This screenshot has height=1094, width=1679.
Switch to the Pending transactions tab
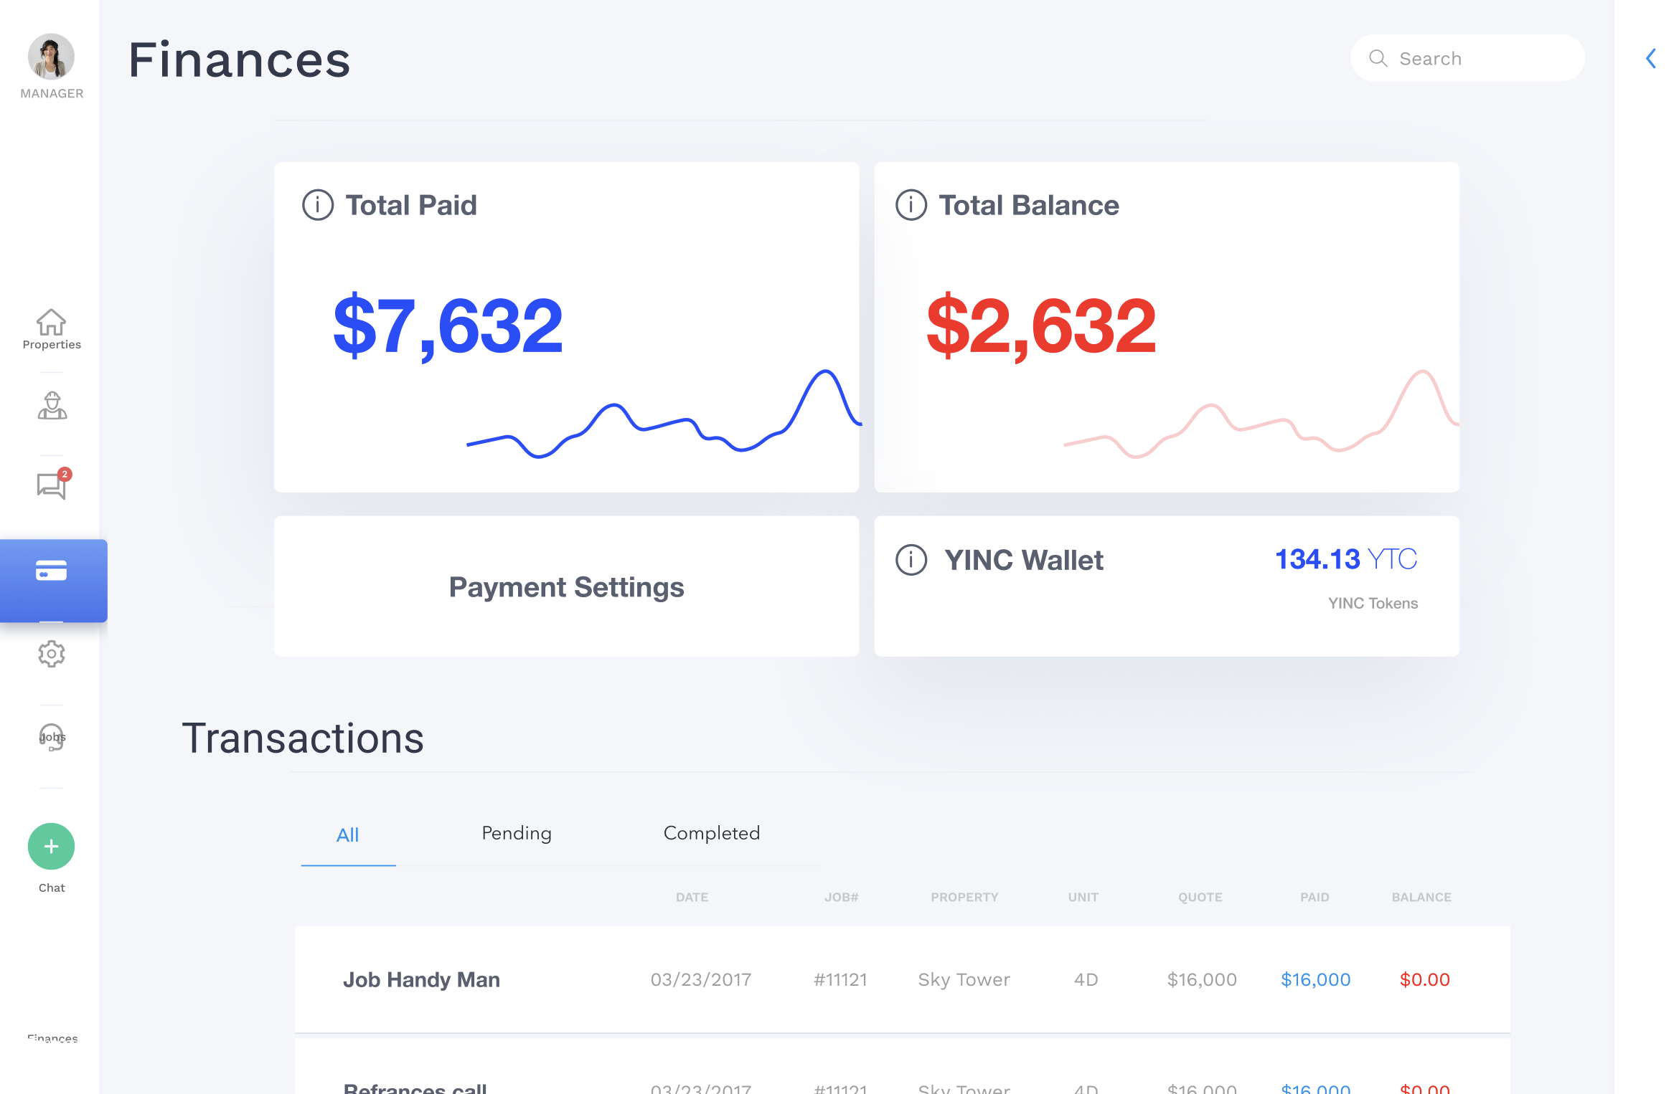517,833
